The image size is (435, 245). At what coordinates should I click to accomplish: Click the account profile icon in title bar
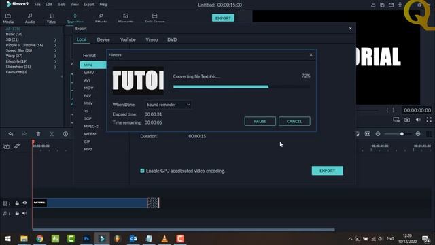[373, 5]
